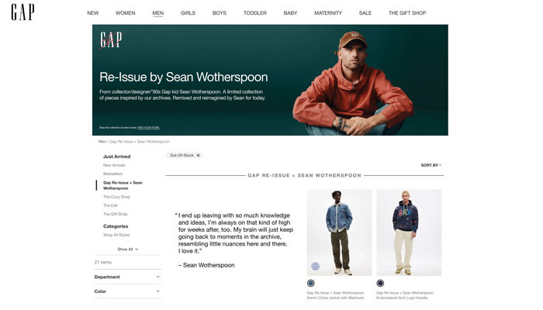The image size is (543, 310).
Task: Click the round badge on denim jacket image
Action: click(x=315, y=267)
